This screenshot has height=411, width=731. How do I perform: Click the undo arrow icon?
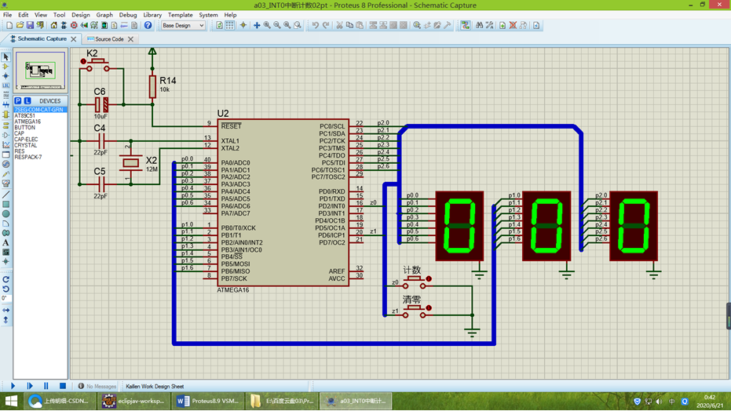click(315, 25)
